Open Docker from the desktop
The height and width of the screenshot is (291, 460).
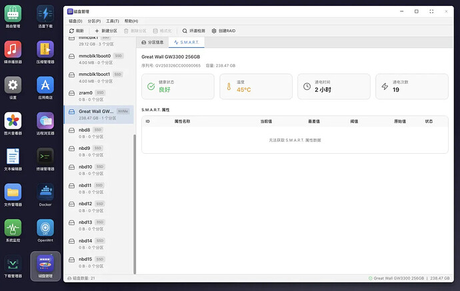(45, 194)
